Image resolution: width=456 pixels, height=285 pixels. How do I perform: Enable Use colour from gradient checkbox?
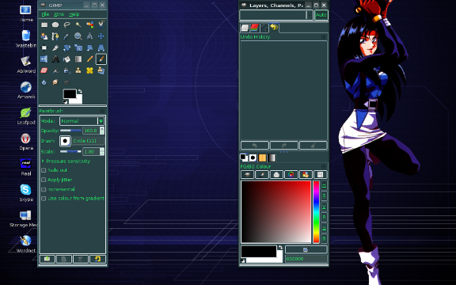pos(44,199)
